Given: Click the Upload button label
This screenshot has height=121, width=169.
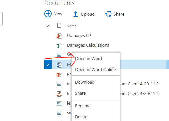Looking at the screenshot, I should pos(88,14).
